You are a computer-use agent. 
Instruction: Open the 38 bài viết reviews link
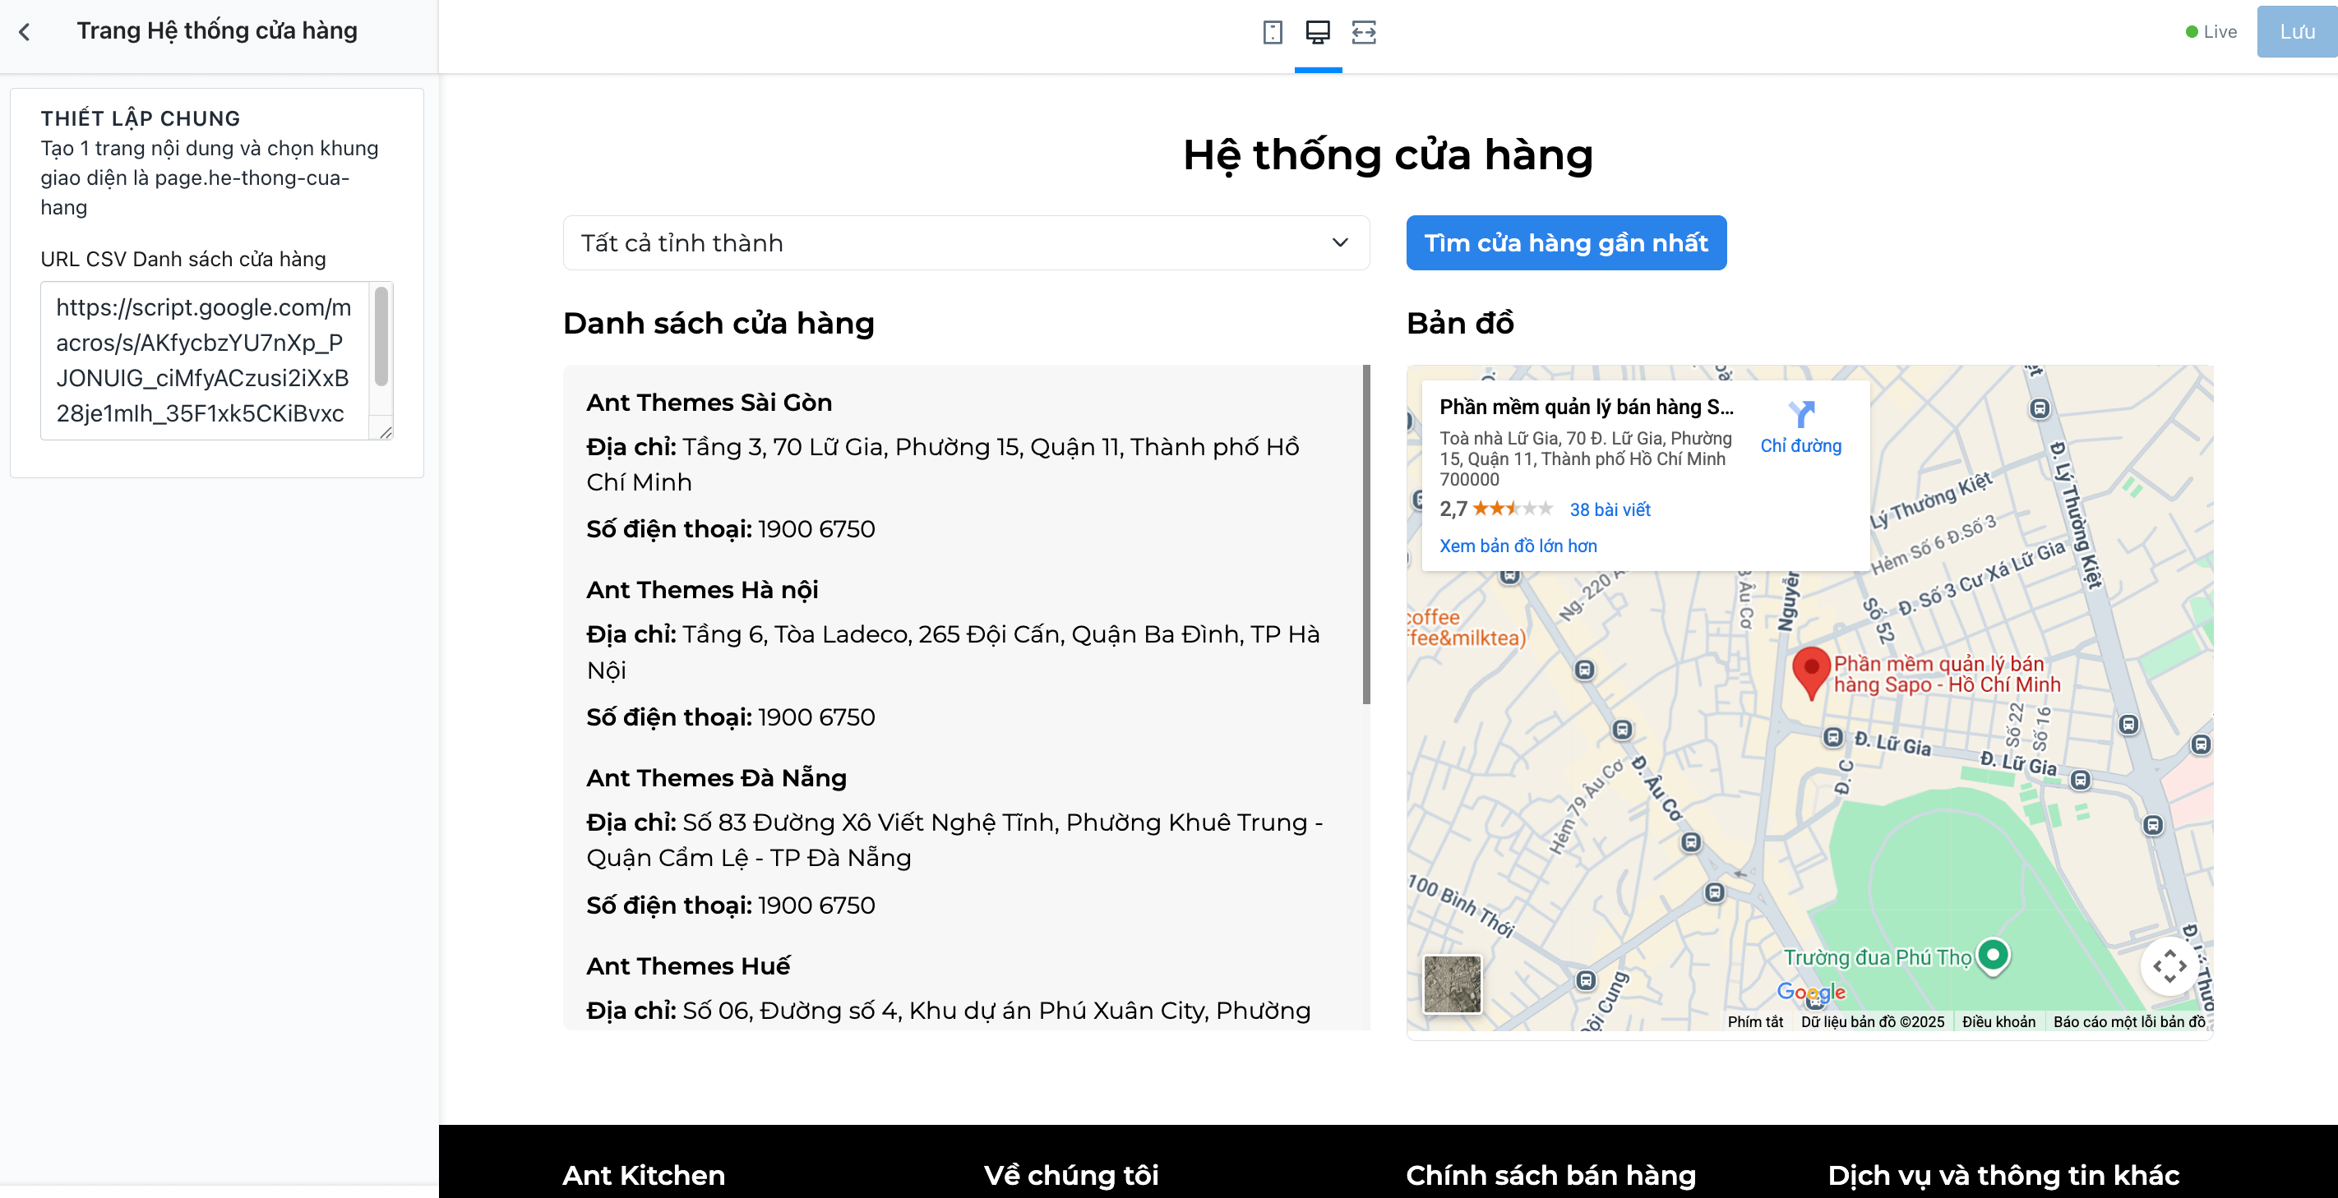click(1610, 509)
